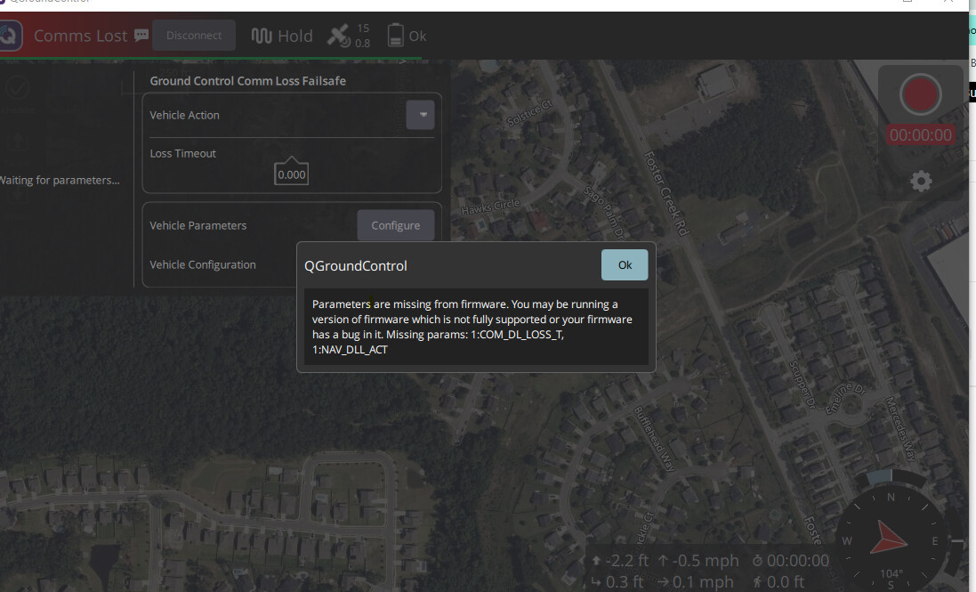Click the QGroundControl logo icon
This screenshot has width=976, height=592.
[9, 36]
